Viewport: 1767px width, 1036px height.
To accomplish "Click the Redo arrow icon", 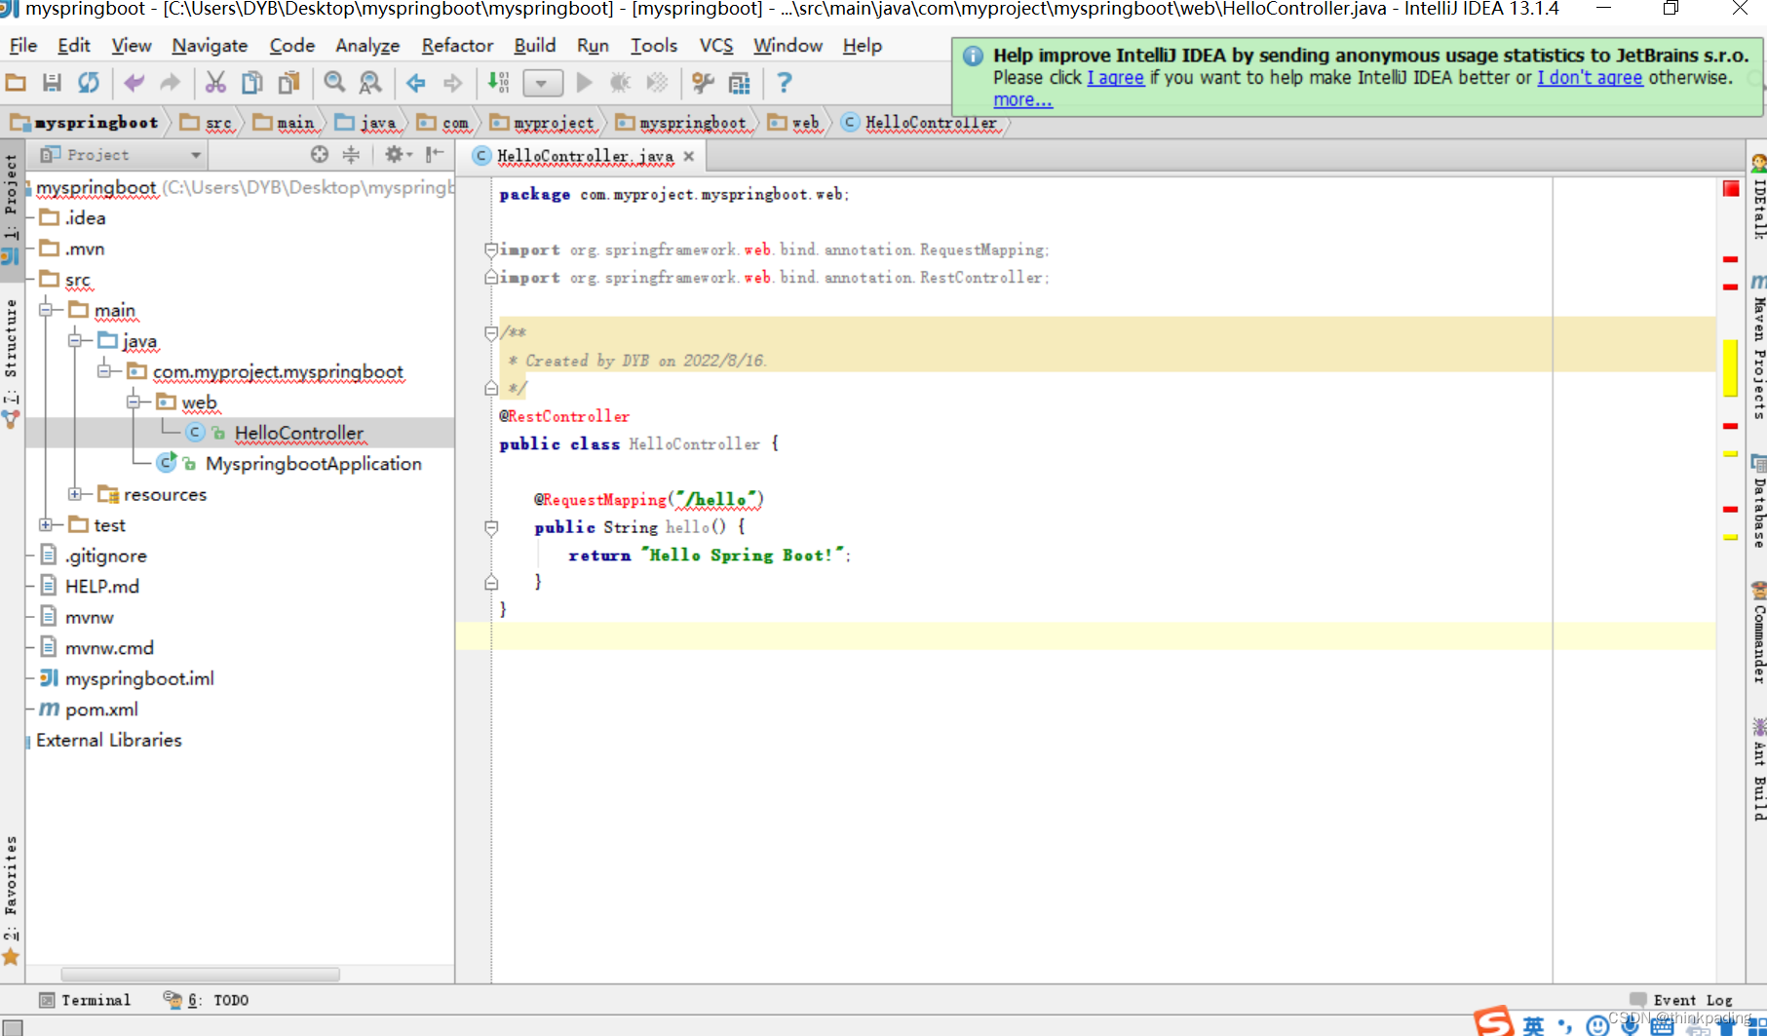I will pyautogui.click(x=170, y=83).
